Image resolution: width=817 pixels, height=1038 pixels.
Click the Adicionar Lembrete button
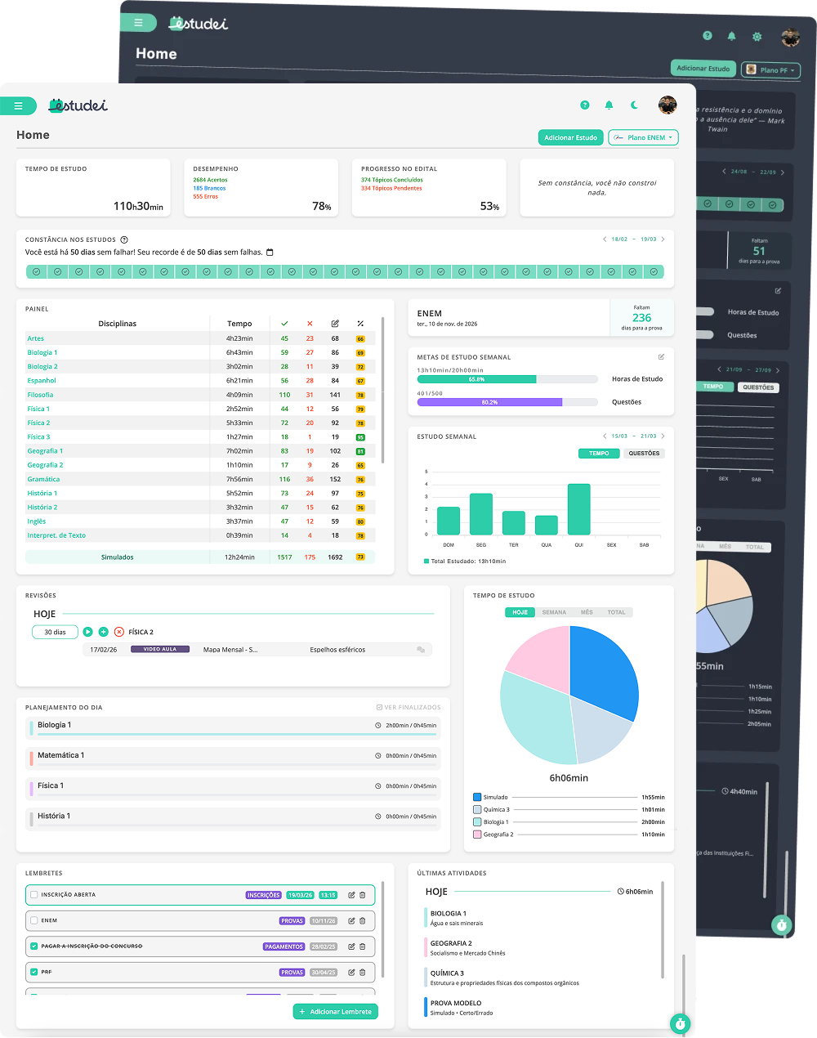pyautogui.click(x=335, y=1012)
